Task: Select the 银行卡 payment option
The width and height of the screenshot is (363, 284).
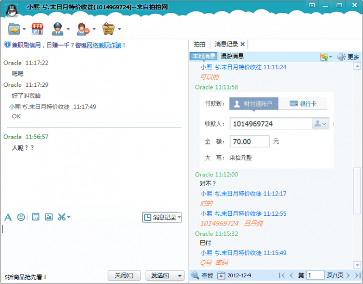Action: (x=303, y=103)
